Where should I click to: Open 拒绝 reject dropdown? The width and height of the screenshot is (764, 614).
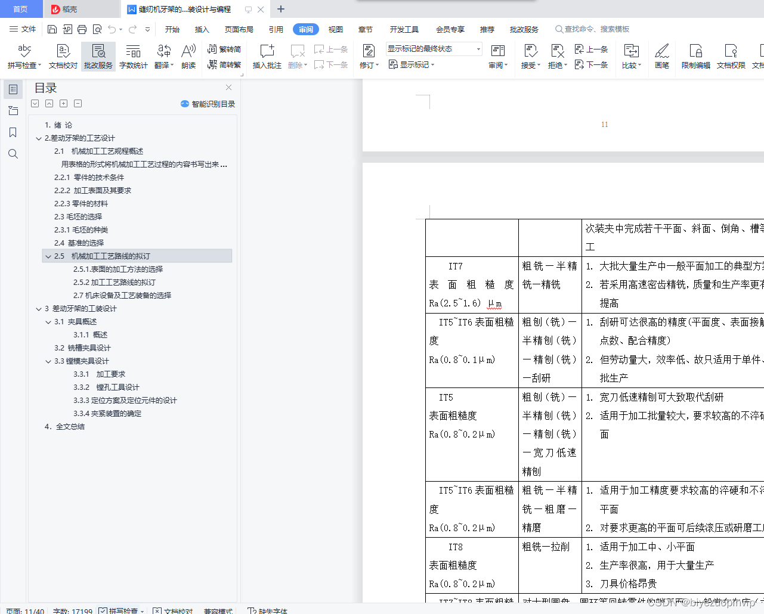[x=558, y=57]
